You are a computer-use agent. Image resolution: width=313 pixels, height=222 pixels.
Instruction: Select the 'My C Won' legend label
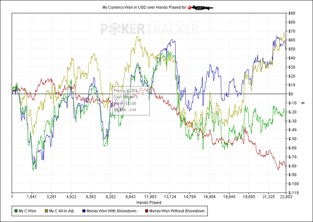coord(27,211)
